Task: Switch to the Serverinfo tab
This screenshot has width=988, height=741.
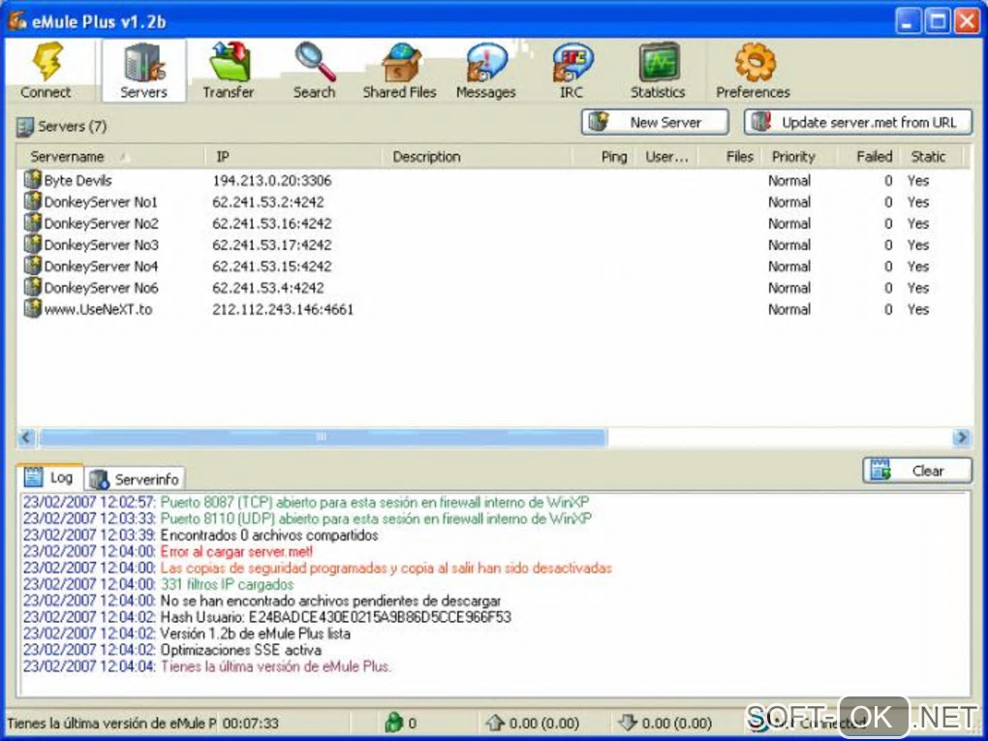Action: (135, 479)
